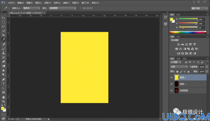Select the Quick Selection tool
Image resolution: width=210 pixels, height=121 pixels.
click(4, 31)
